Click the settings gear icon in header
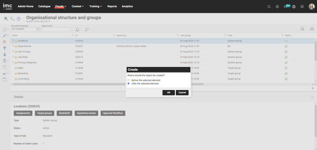Image resolution: width=317 pixels, height=150 pixels. coord(277,6)
